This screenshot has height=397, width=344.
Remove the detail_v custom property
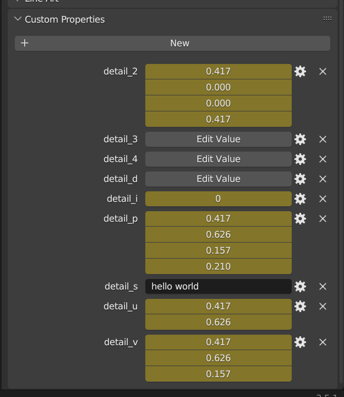[x=323, y=342]
